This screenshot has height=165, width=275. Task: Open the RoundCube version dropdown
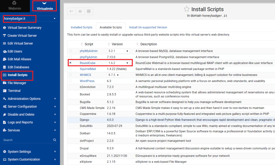[x=119, y=63]
